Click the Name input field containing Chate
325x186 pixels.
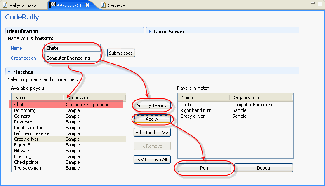pyautogui.click(x=72, y=48)
